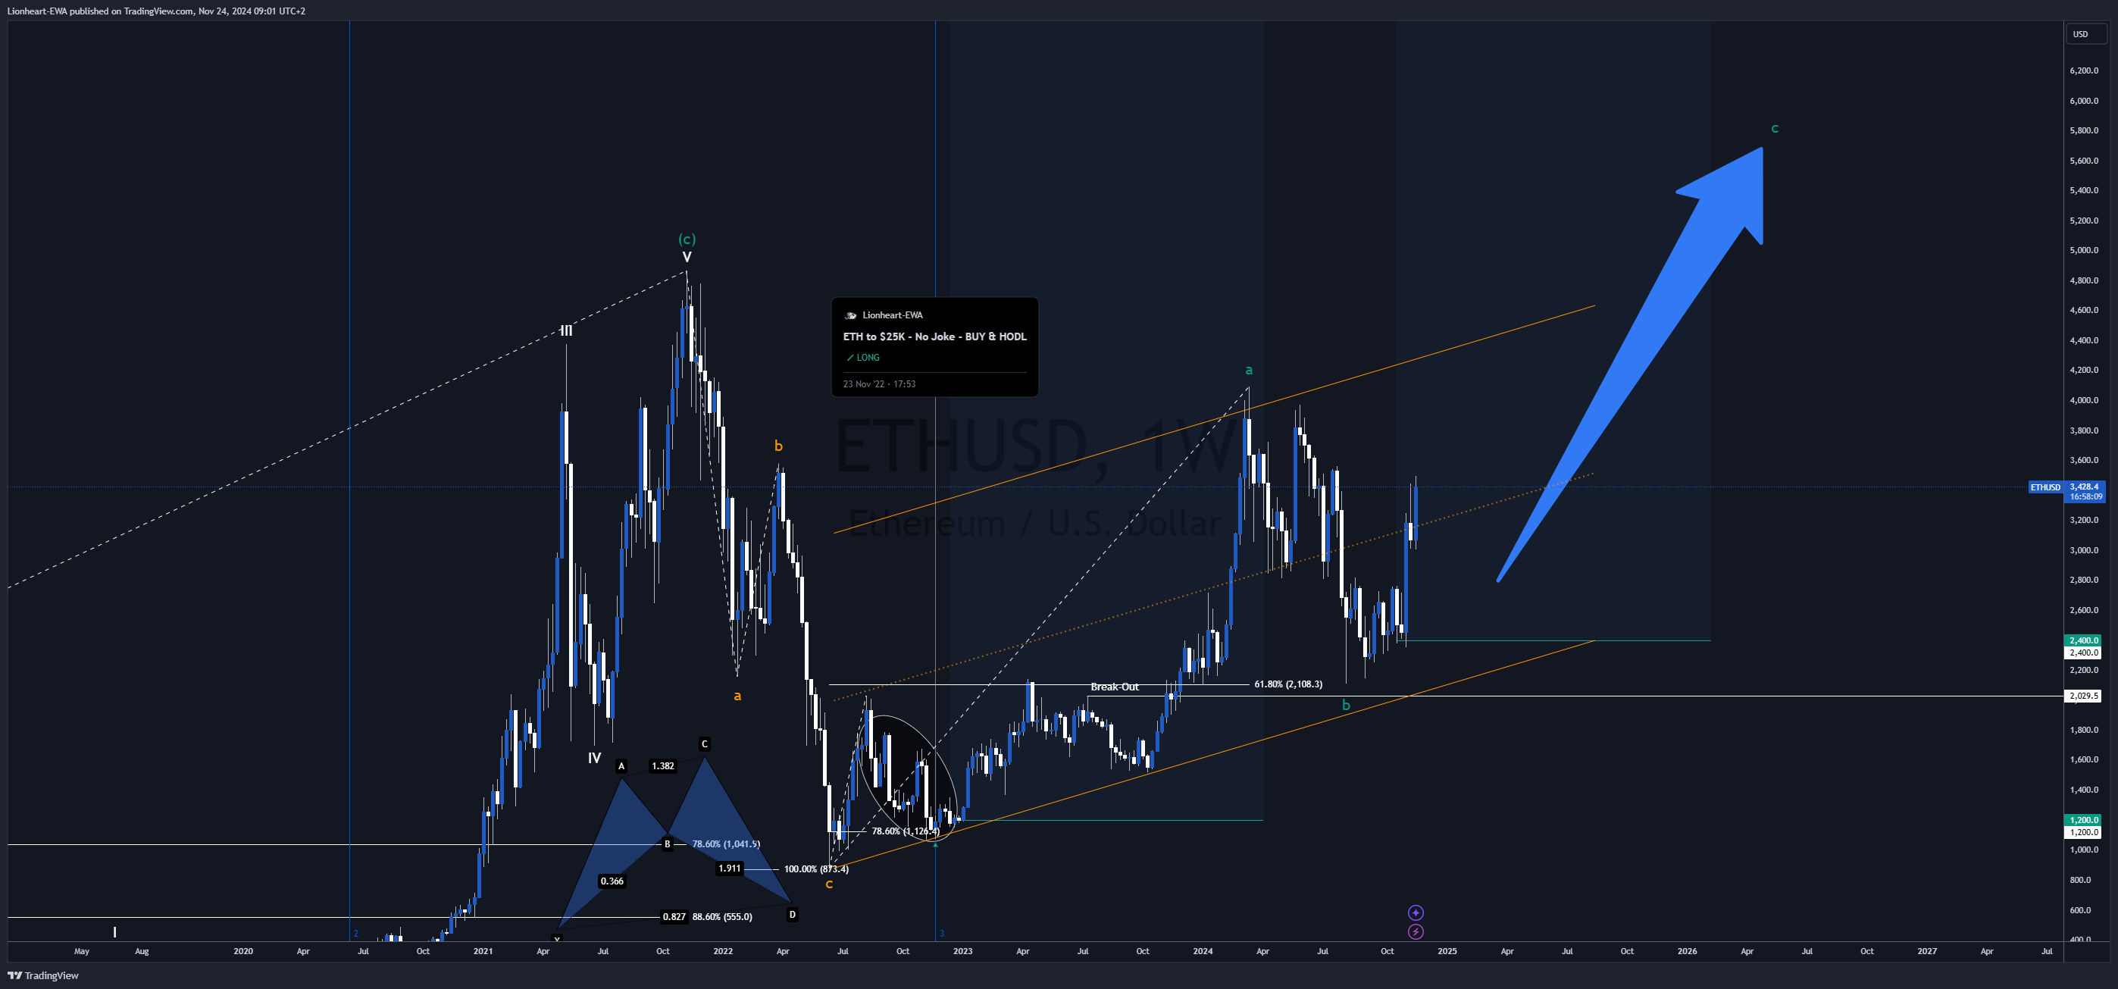Select harmonic point label B
The height and width of the screenshot is (989, 2118).
[668, 843]
